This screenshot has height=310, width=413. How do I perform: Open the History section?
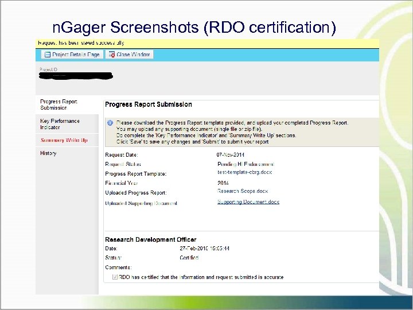67,153
